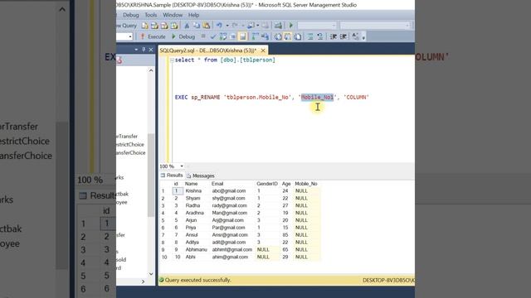The height and width of the screenshot is (298, 531).
Task: Click Object Explorer horizontal scroll right arrow
Action: pos(143,281)
